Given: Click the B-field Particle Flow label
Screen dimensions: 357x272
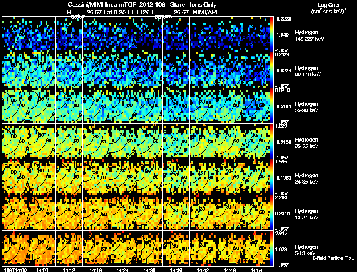Looking at the screenshot, I should coord(333,258).
